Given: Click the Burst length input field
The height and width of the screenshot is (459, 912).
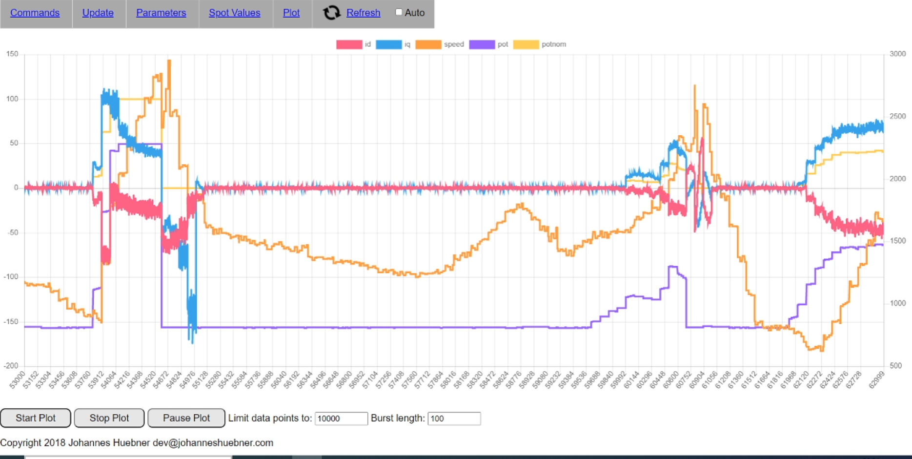Looking at the screenshot, I should click(454, 418).
